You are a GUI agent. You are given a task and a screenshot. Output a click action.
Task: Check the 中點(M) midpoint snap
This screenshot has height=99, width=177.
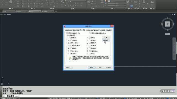tap(71, 40)
